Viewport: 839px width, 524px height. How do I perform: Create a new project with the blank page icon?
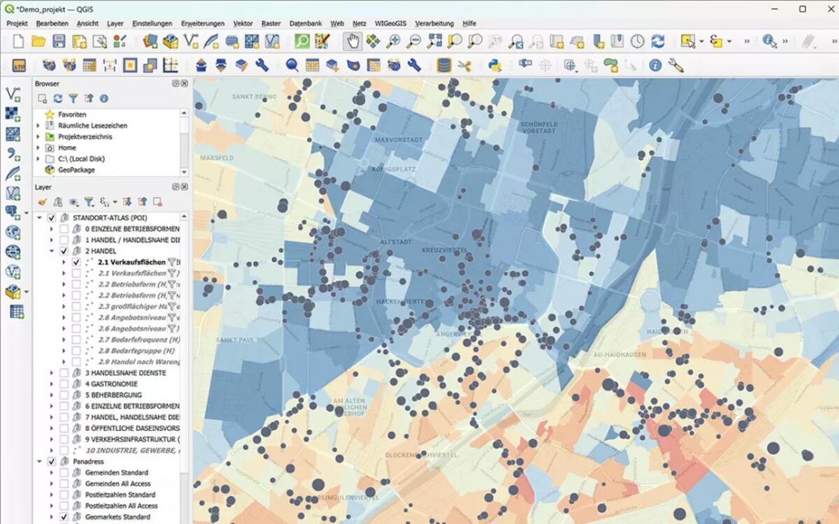pyautogui.click(x=18, y=41)
